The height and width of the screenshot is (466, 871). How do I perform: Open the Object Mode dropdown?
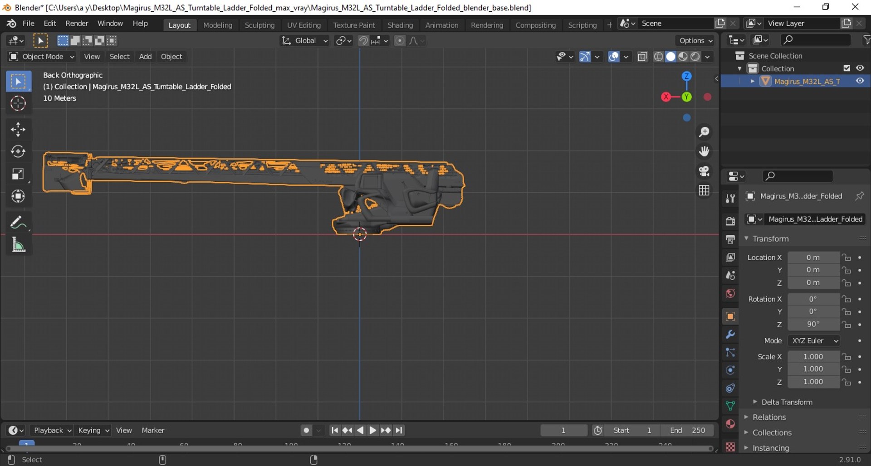click(x=41, y=57)
